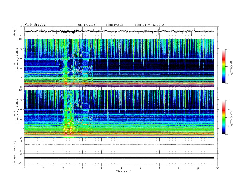Click the time axis tick label "6"
Screen dimensions: 245x189
coord(140,168)
